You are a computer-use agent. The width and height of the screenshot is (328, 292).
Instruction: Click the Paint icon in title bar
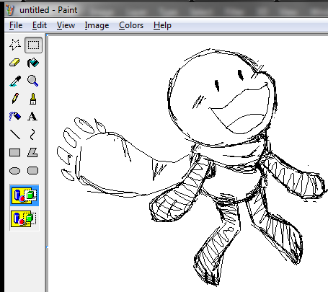10,10
